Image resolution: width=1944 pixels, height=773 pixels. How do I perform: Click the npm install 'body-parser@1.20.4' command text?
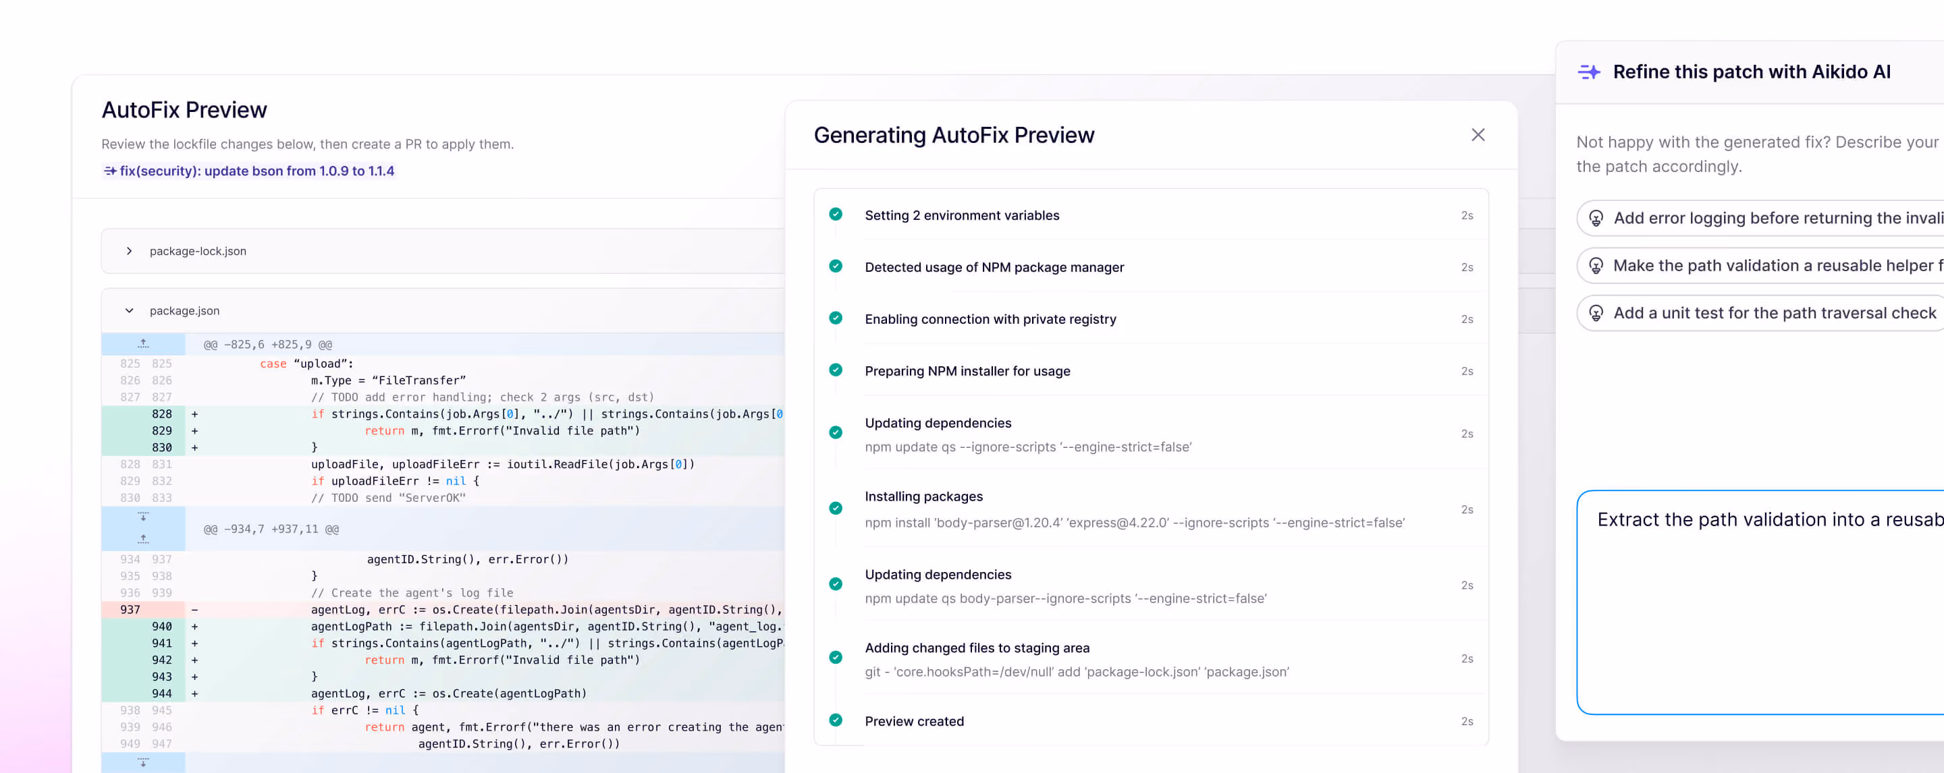point(1134,523)
